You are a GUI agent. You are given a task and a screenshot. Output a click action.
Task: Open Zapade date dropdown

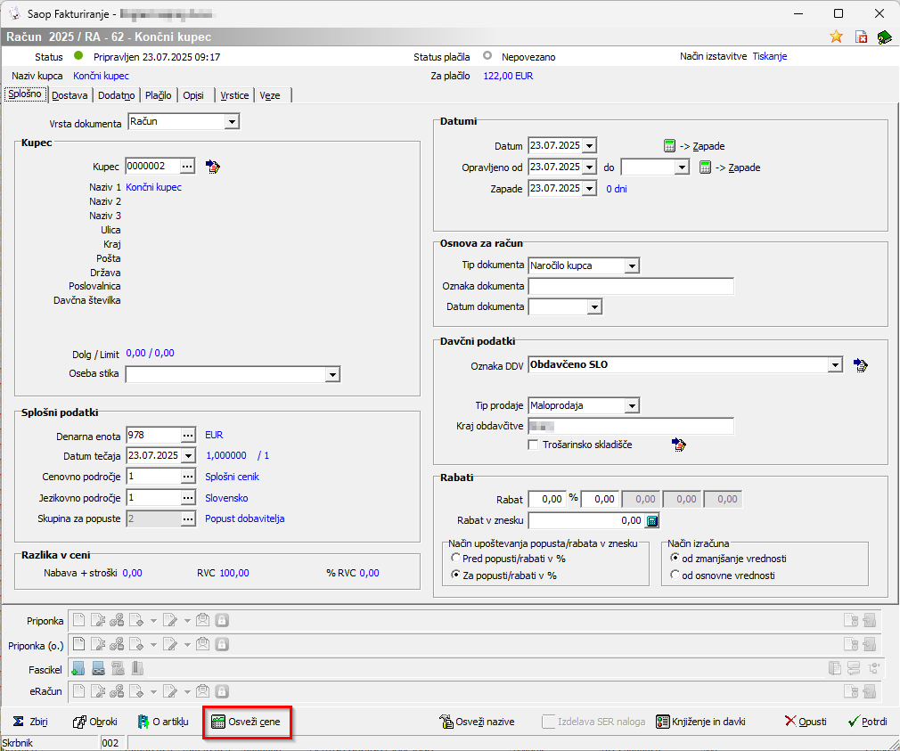coord(590,188)
